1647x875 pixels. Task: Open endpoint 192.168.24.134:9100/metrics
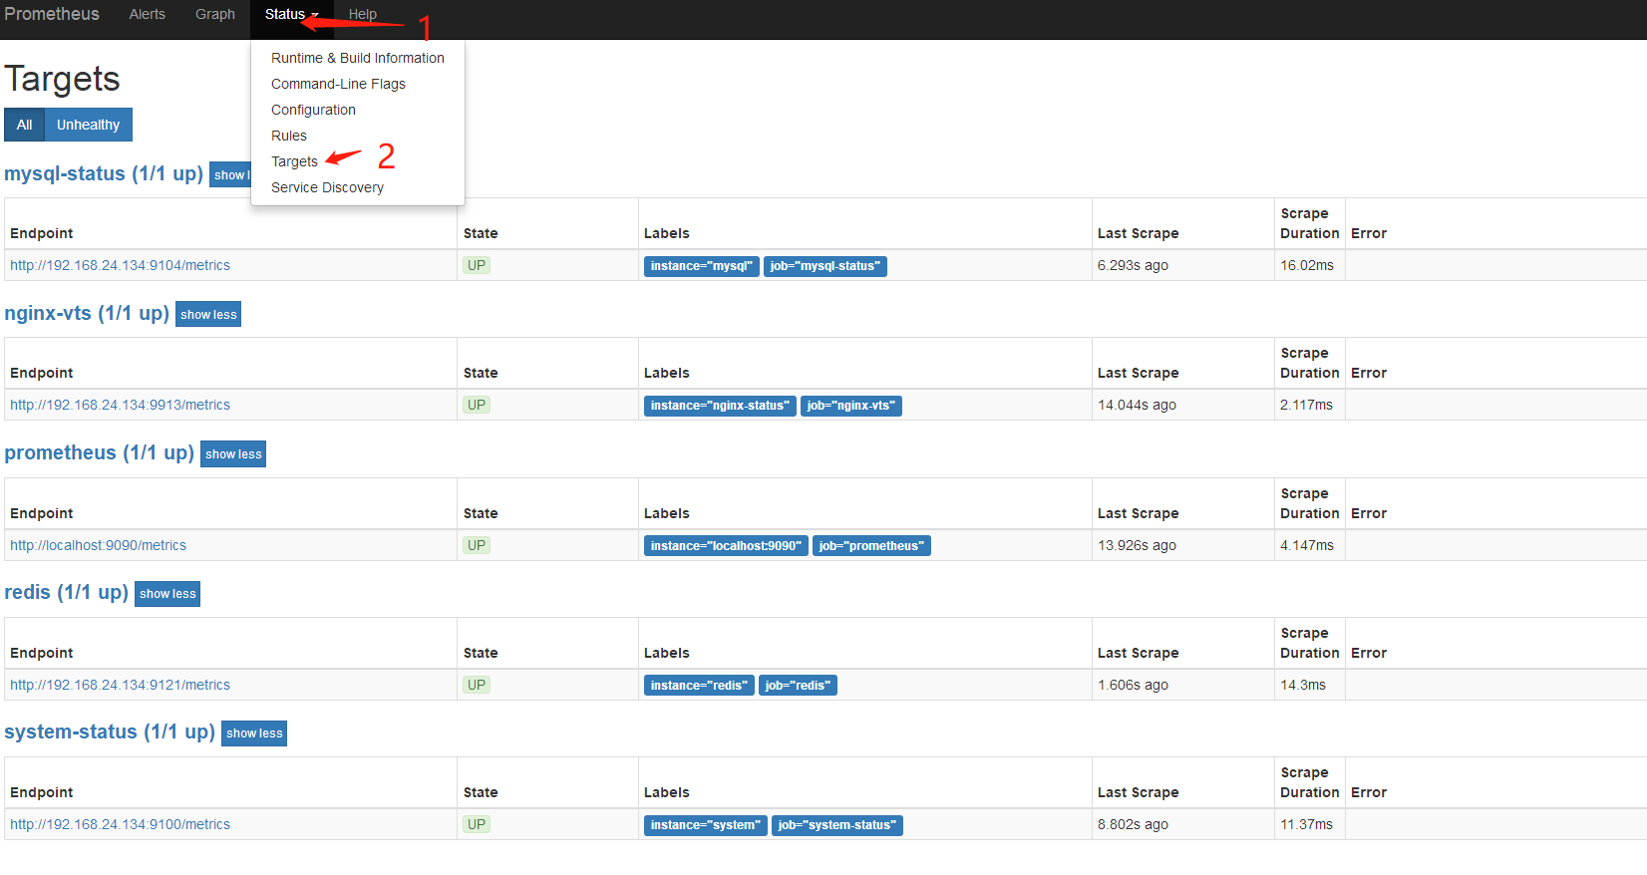120,824
